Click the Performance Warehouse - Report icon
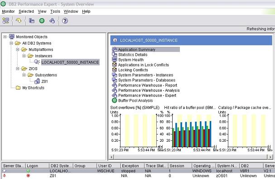This screenshot has height=179, width=275. [x=115, y=85]
